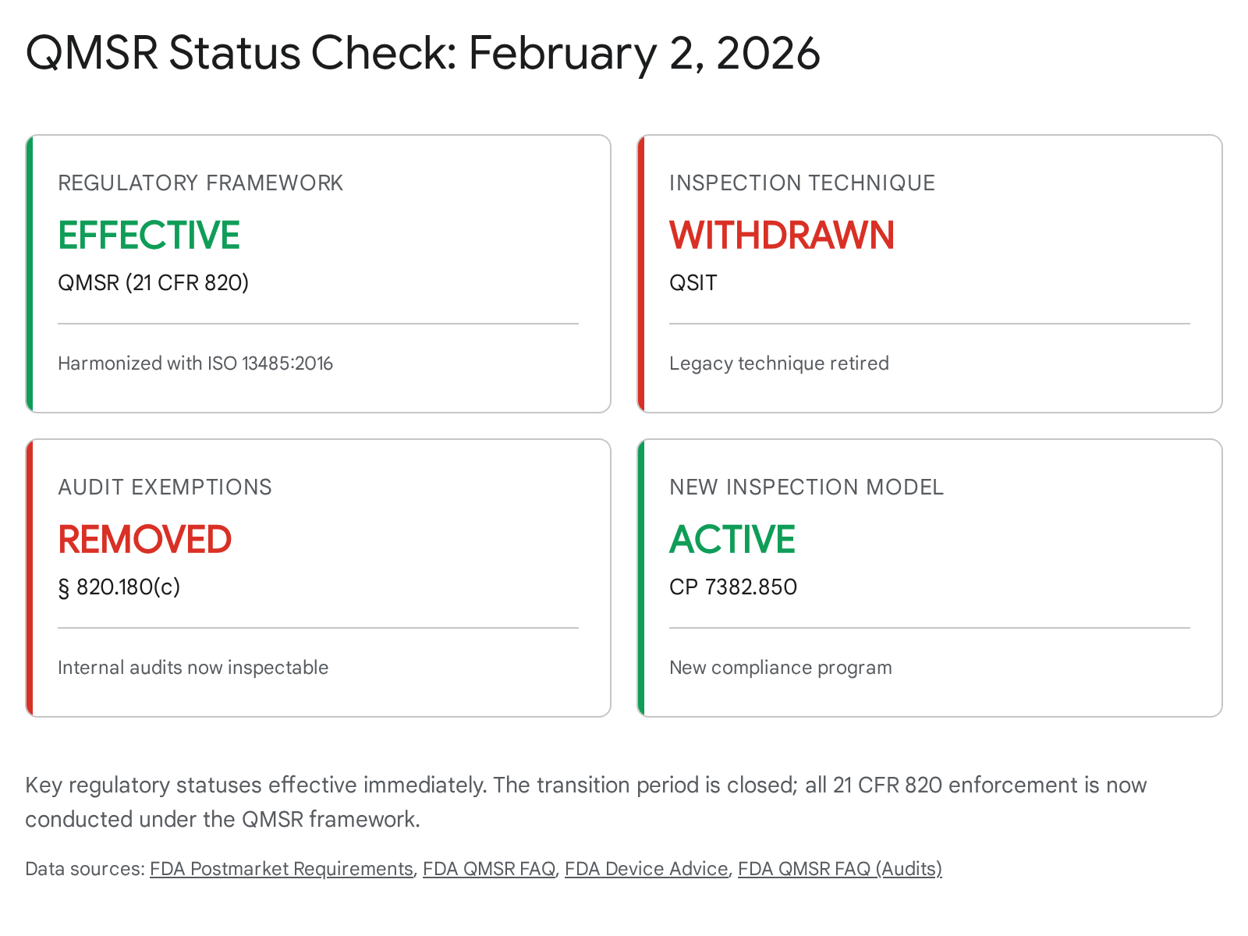The height and width of the screenshot is (936, 1248).
Task: Click the red WITHDRAWN status text
Action: coord(782,236)
